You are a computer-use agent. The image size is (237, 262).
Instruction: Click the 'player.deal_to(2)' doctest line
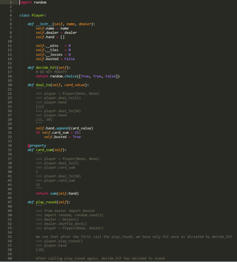tap(57, 163)
